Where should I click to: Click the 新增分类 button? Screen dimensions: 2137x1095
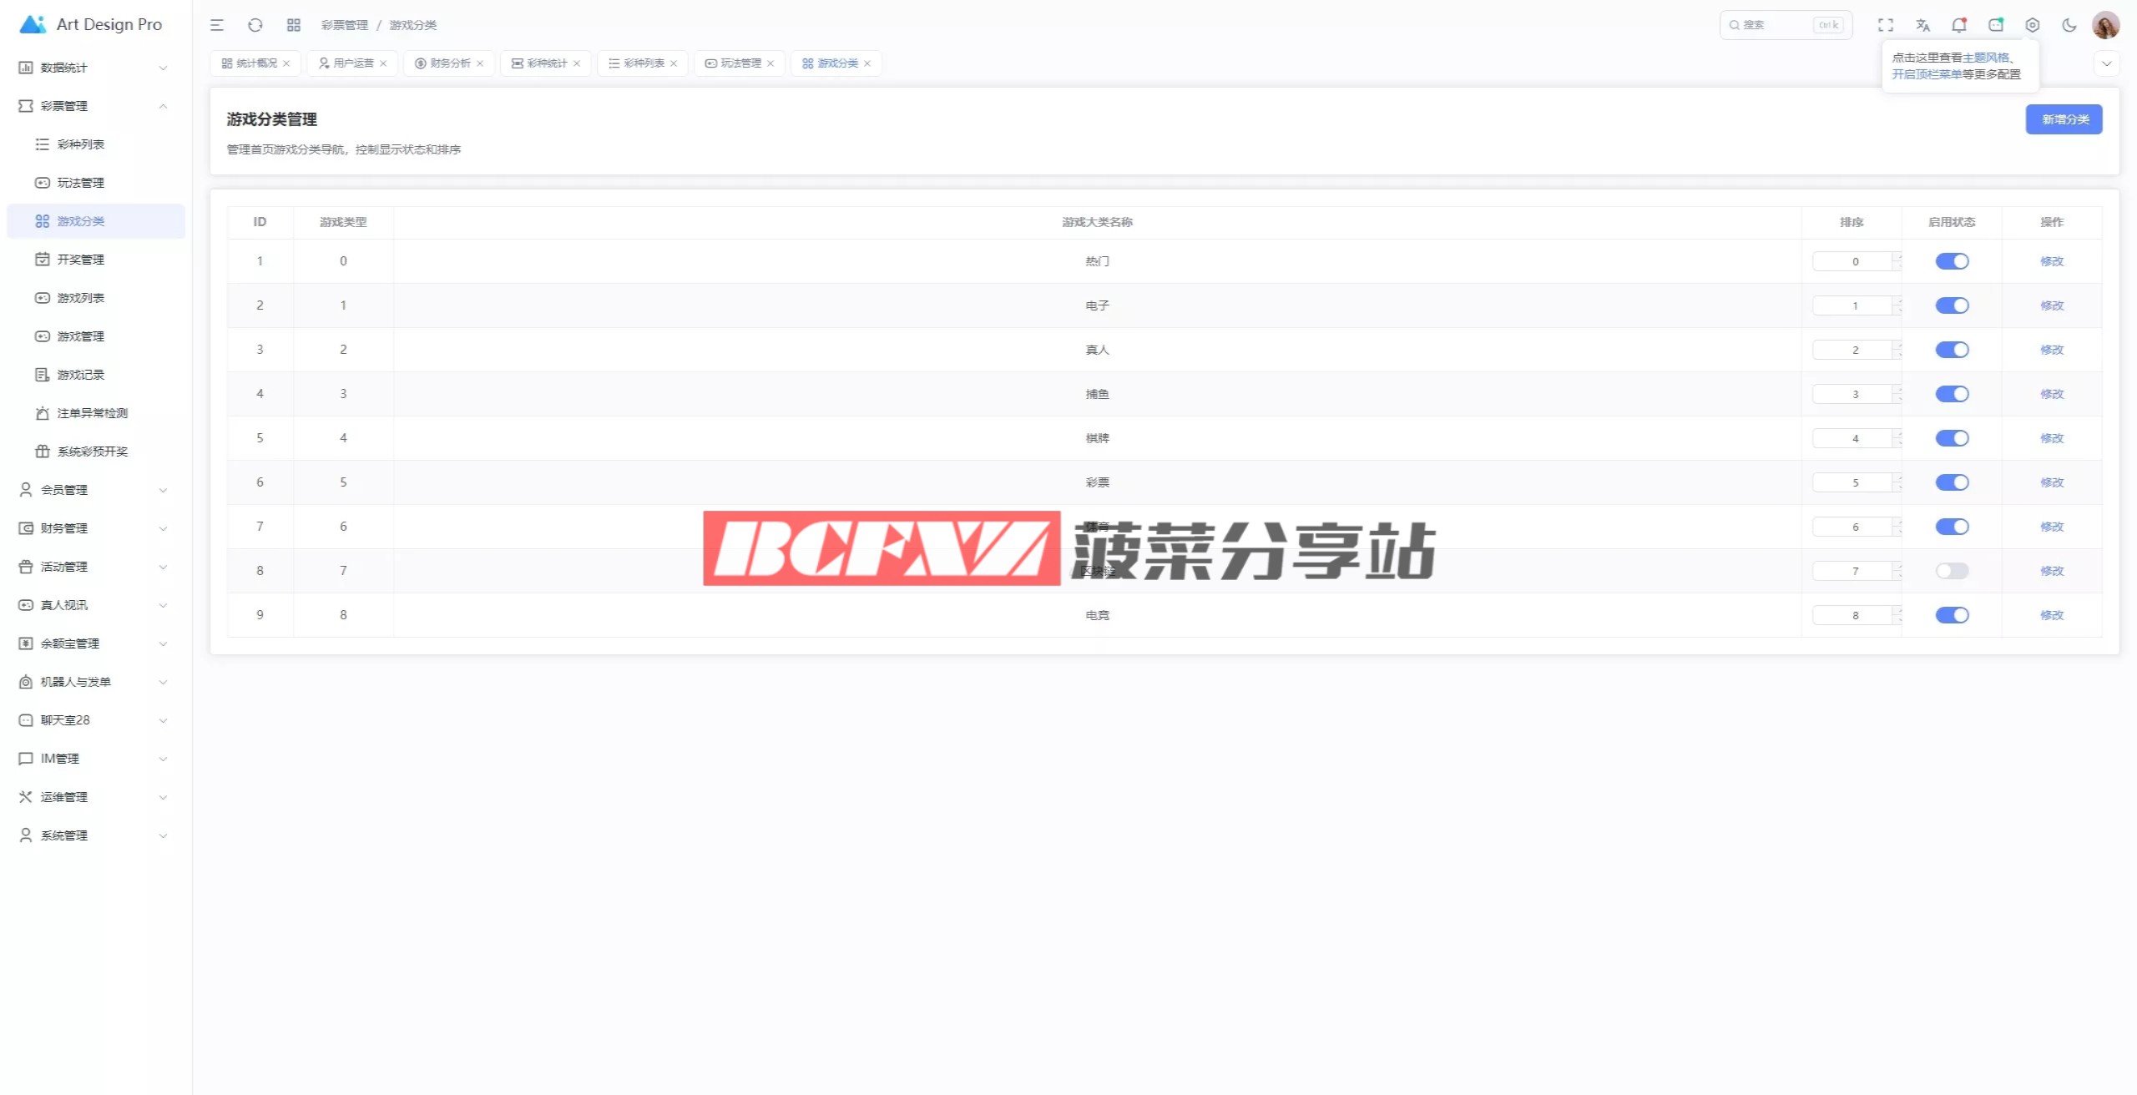[2064, 119]
